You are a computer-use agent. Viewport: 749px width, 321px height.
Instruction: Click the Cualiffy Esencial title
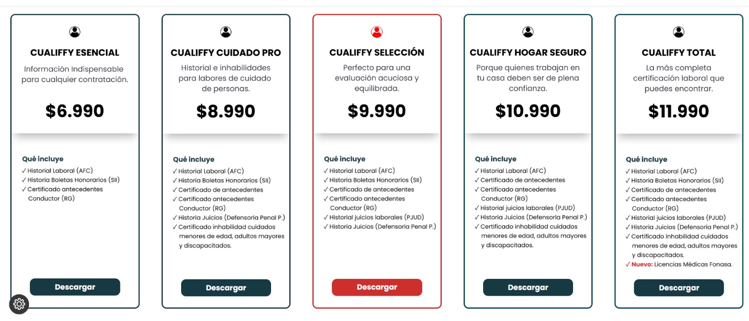click(x=75, y=52)
